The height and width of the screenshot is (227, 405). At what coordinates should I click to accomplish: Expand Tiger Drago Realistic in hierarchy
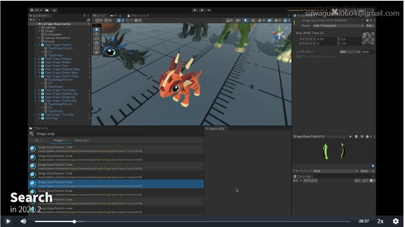point(39,59)
